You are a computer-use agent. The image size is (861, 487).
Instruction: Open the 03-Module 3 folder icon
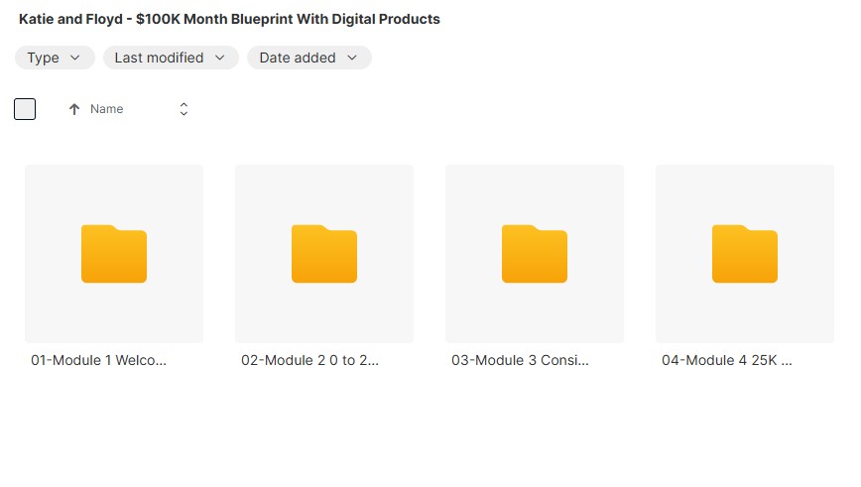click(x=535, y=254)
